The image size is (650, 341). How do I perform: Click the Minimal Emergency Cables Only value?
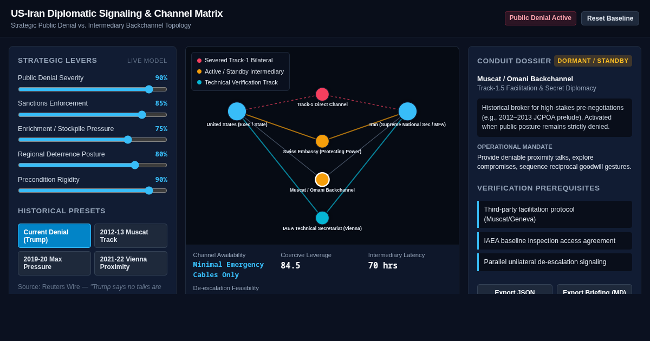point(229,270)
